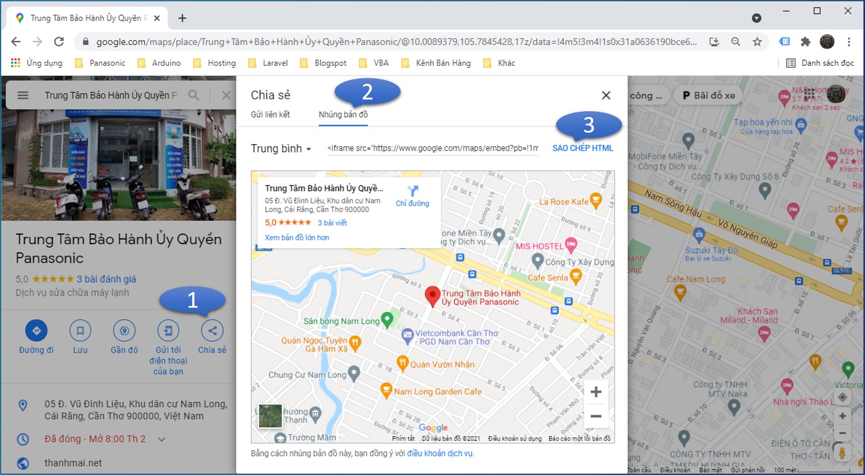Click the Suzuki Tây Đô map marker

click(x=699, y=234)
